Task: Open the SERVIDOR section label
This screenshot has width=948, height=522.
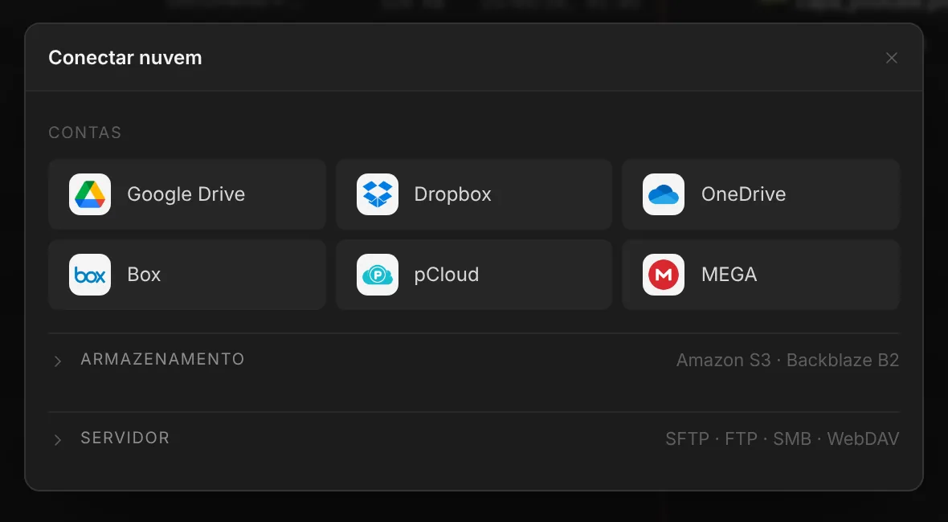Action: (125, 438)
